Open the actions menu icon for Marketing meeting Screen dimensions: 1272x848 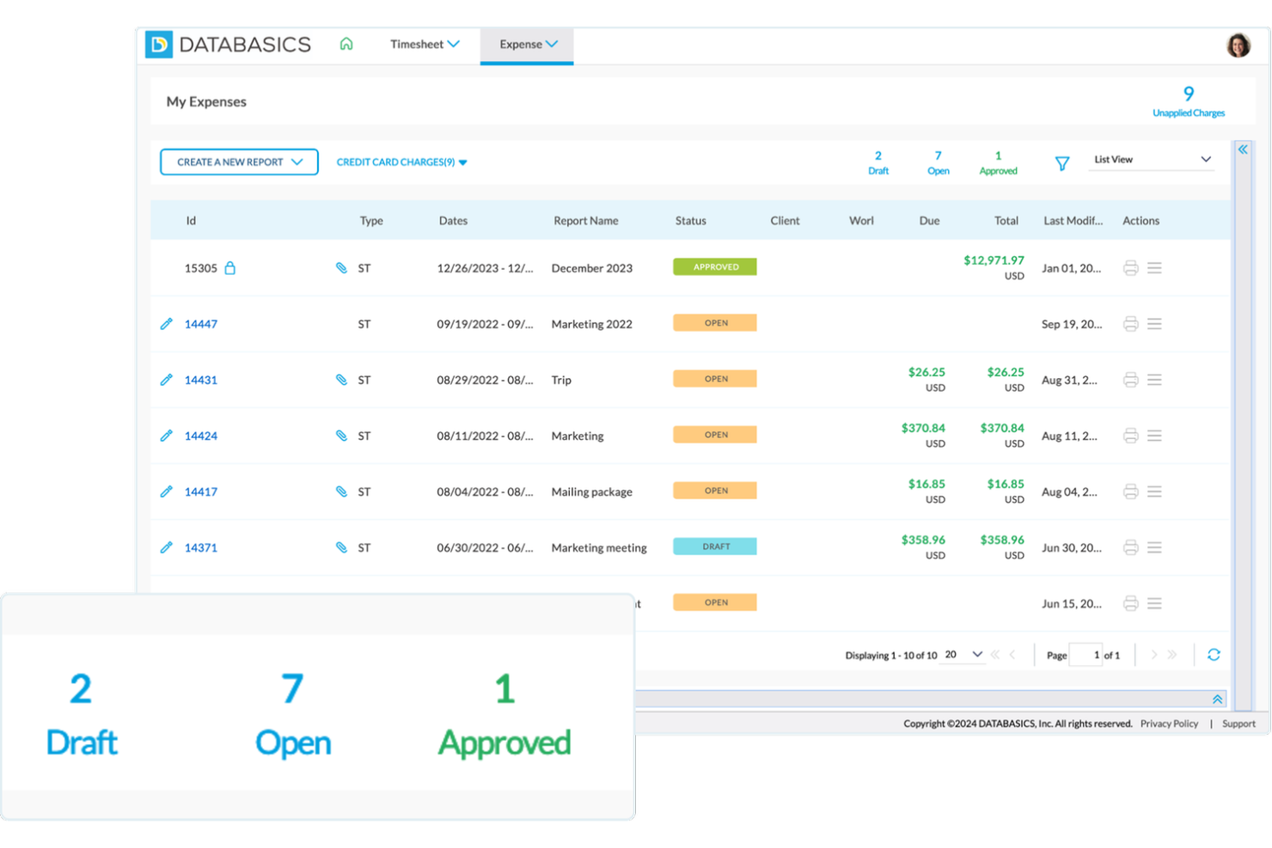coord(1155,547)
